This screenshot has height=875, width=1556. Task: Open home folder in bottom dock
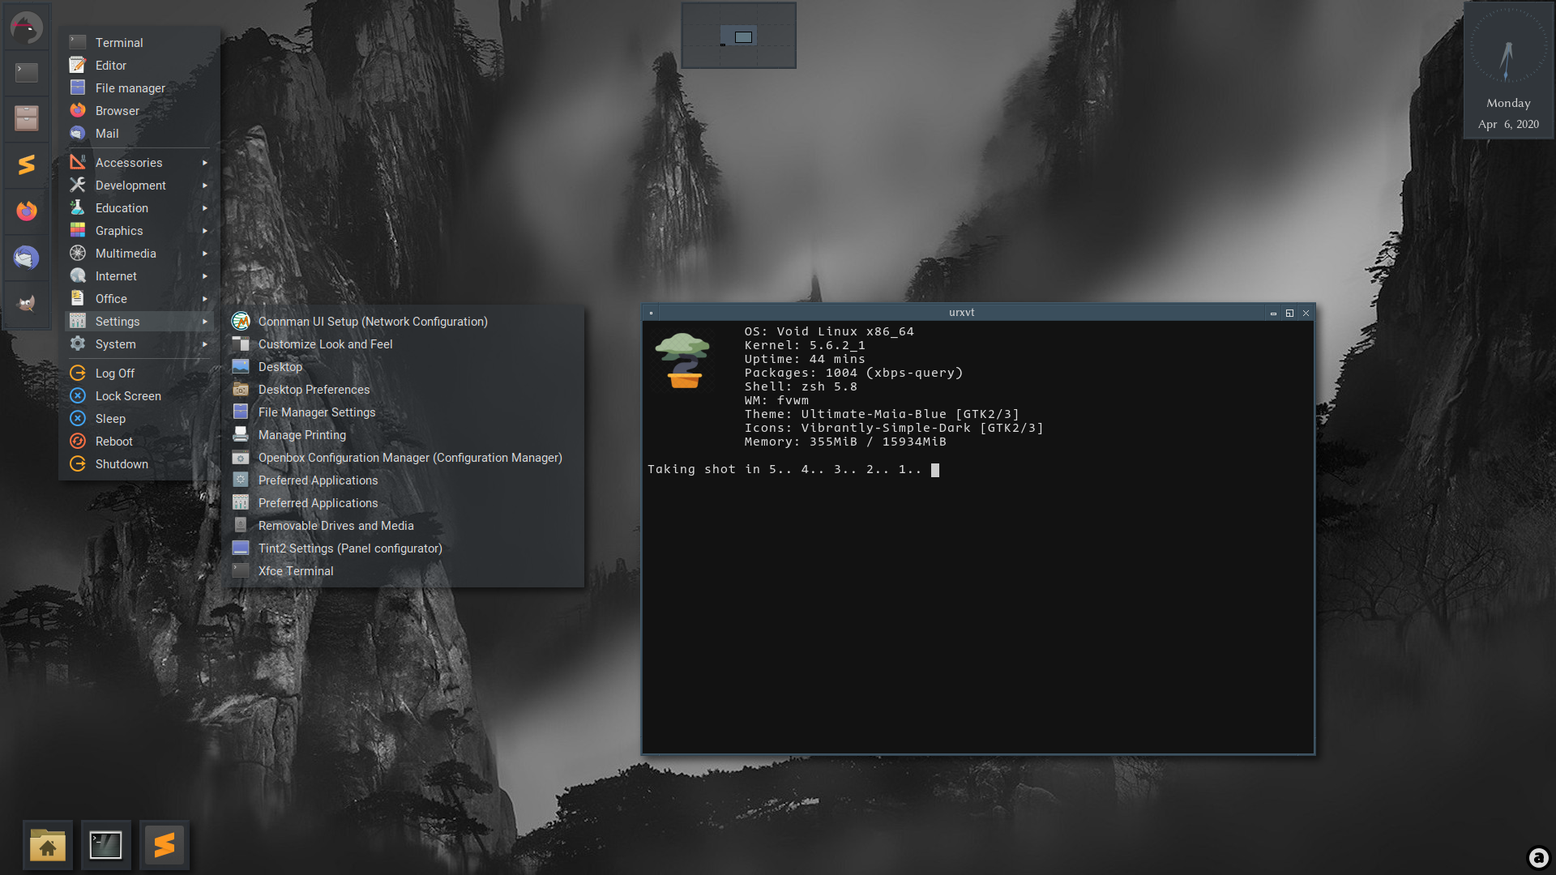pyautogui.click(x=48, y=845)
